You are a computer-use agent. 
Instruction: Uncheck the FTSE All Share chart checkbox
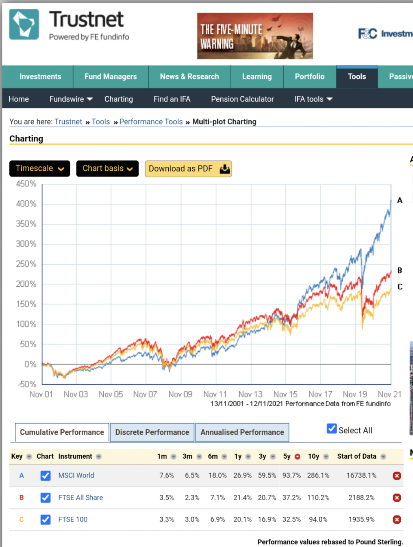coord(45,498)
